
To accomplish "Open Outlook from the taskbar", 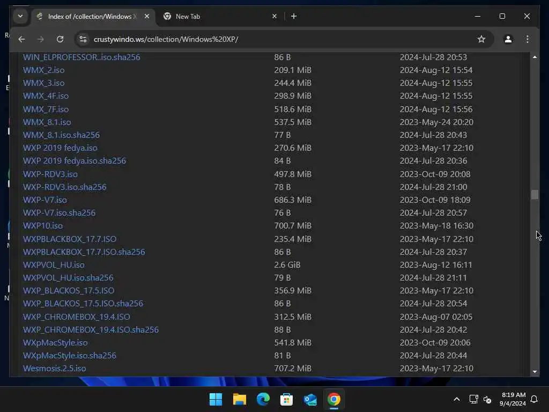I will coord(310,399).
